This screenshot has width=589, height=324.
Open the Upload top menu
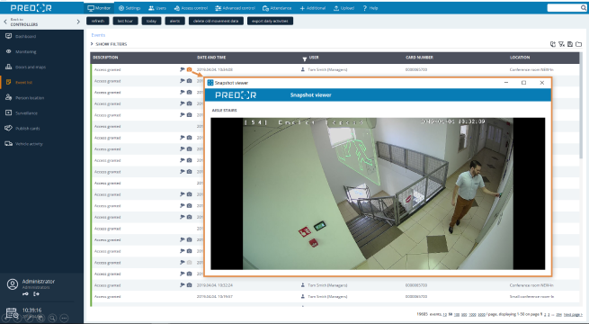[344, 8]
